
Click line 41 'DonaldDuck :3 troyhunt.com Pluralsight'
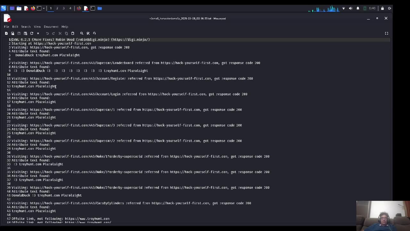click(x=47, y=195)
